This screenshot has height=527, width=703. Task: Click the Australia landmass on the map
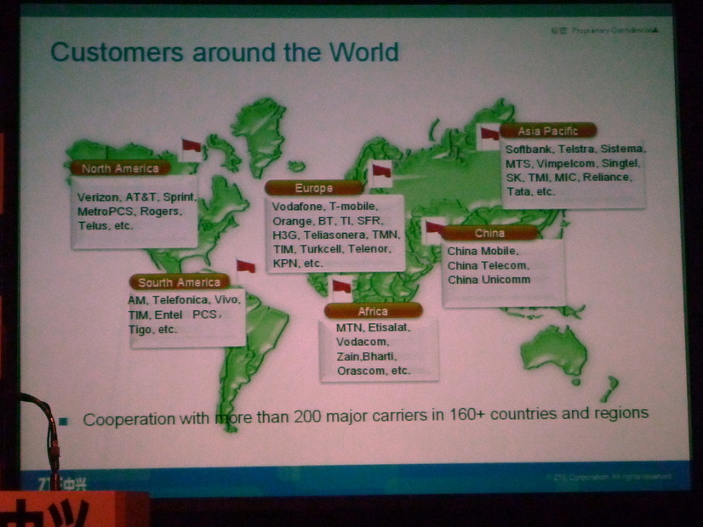(555, 353)
